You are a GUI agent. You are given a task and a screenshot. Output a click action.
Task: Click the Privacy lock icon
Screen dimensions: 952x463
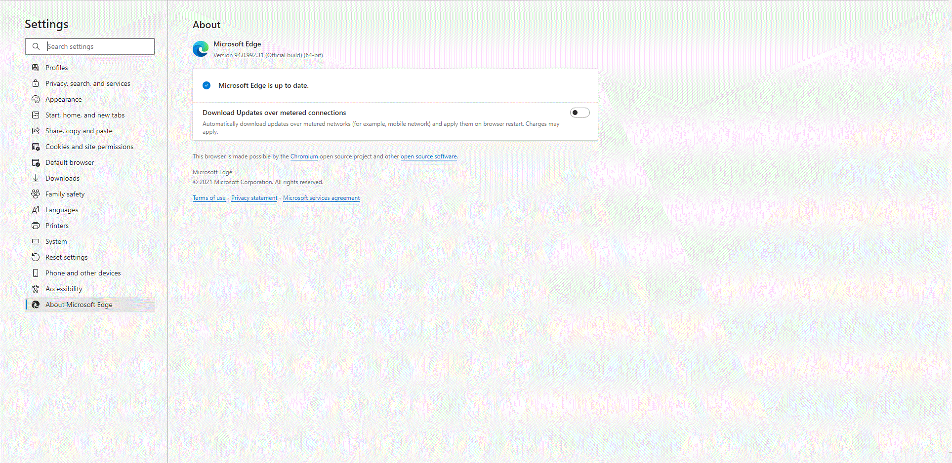(x=36, y=83)
